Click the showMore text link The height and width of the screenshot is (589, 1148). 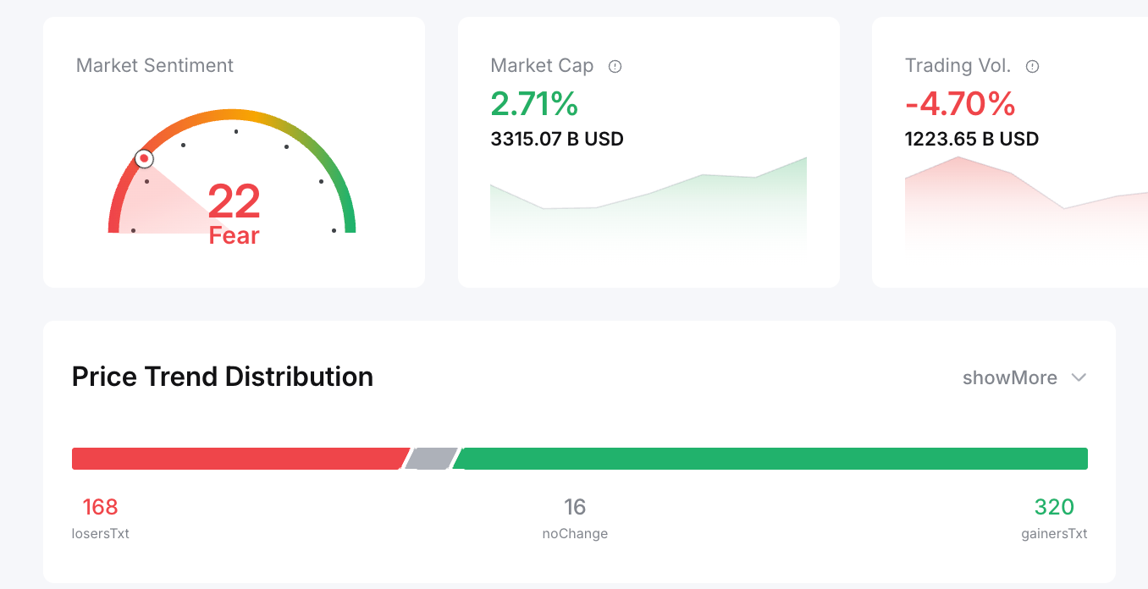point(1009,377)
